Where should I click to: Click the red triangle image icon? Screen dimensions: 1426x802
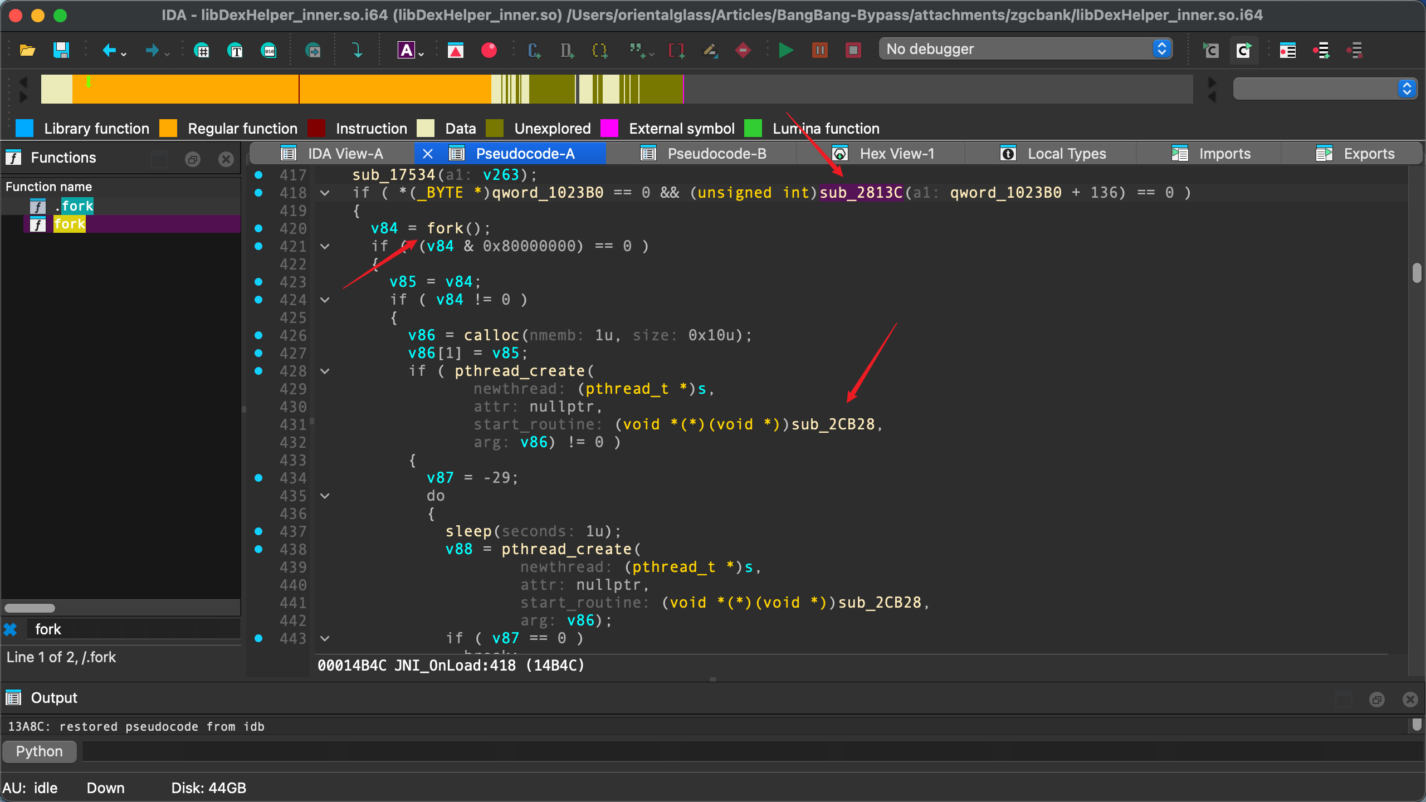(x=456, y=51)
